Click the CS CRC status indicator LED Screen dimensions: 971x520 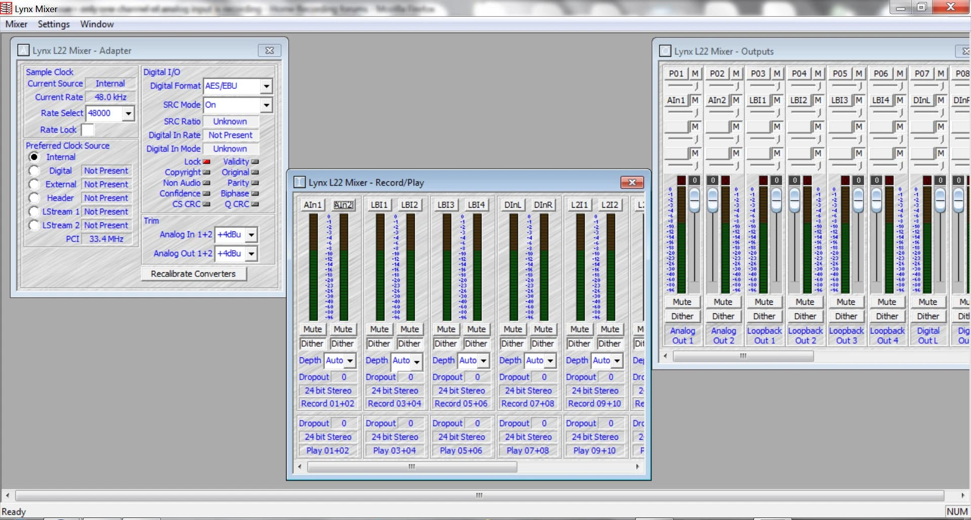(x=206, y=204)
